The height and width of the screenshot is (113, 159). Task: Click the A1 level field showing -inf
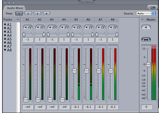(27, 107)
